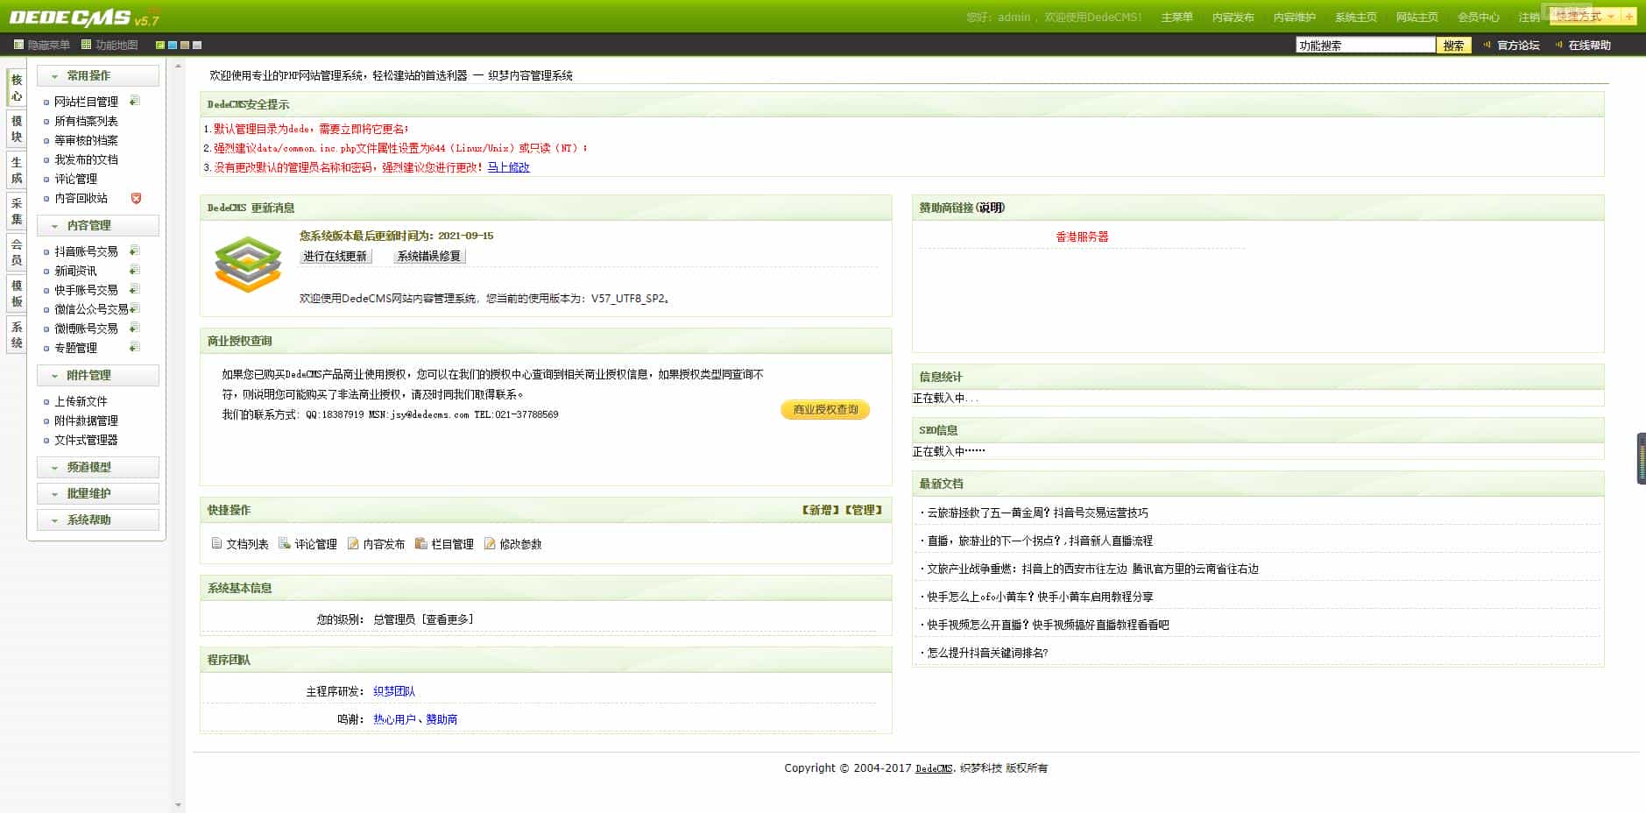Go to 系统主页 in the top navigation
This screenshot has width=1646, height=813.
point(1356,18)
